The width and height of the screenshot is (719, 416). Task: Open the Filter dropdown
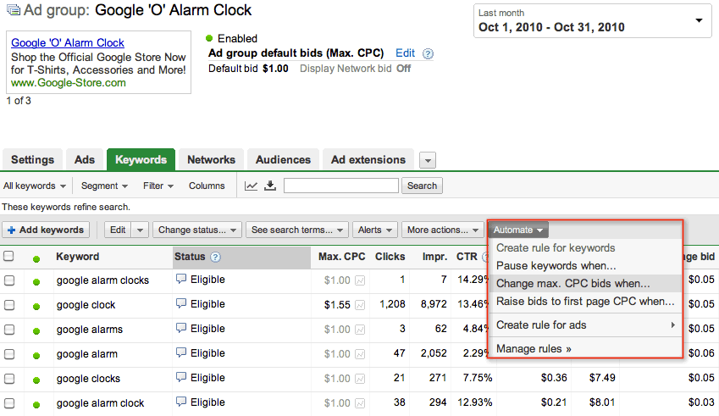pyautogui.click(x=158, y=186)
